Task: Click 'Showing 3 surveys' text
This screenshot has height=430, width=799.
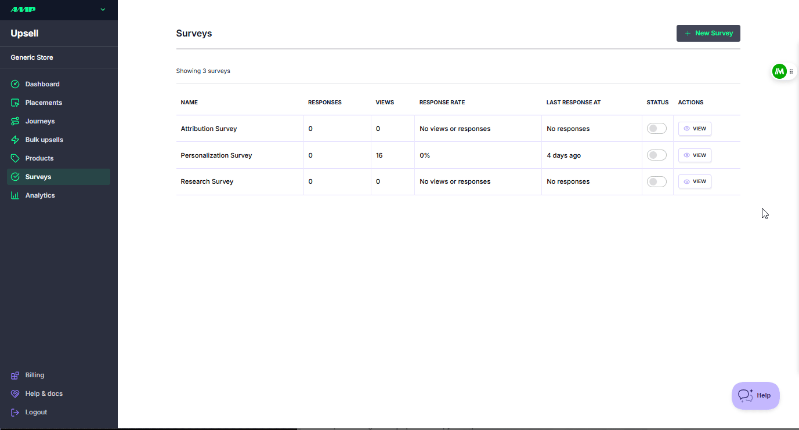Action: [203, 71]
